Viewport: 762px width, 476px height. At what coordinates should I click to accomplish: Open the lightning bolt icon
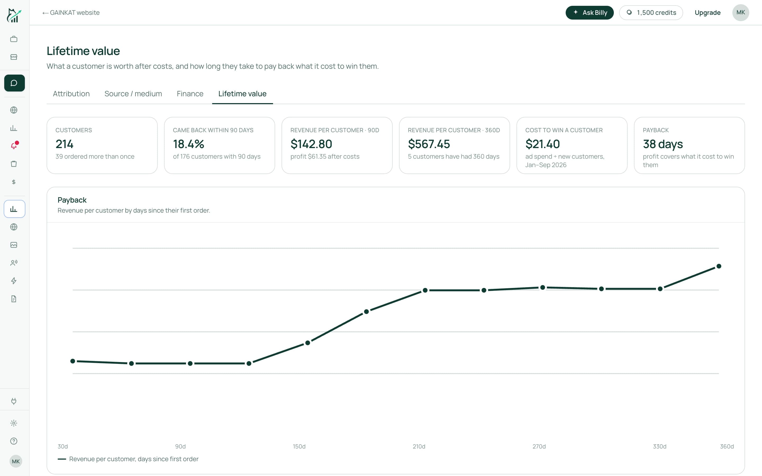13,281
